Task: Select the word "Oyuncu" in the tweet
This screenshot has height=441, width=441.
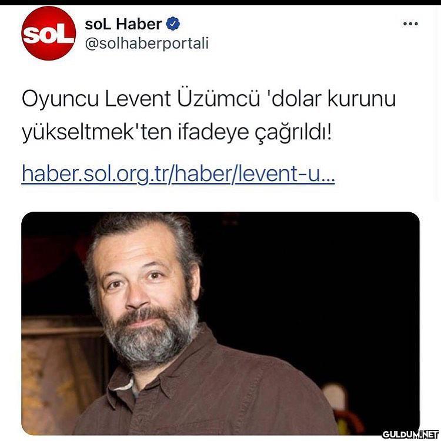Action: click(x=60, y=99)
